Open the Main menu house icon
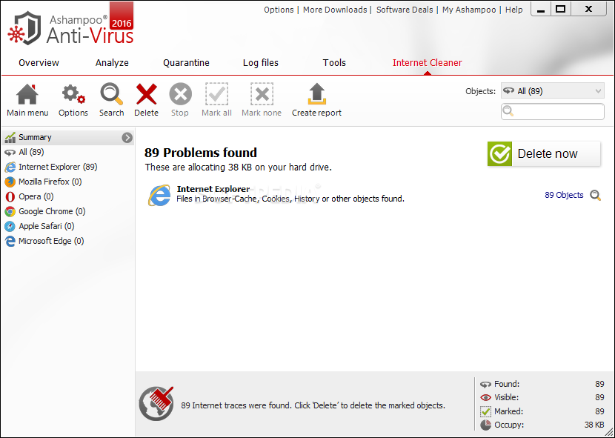 coord(27,94)
